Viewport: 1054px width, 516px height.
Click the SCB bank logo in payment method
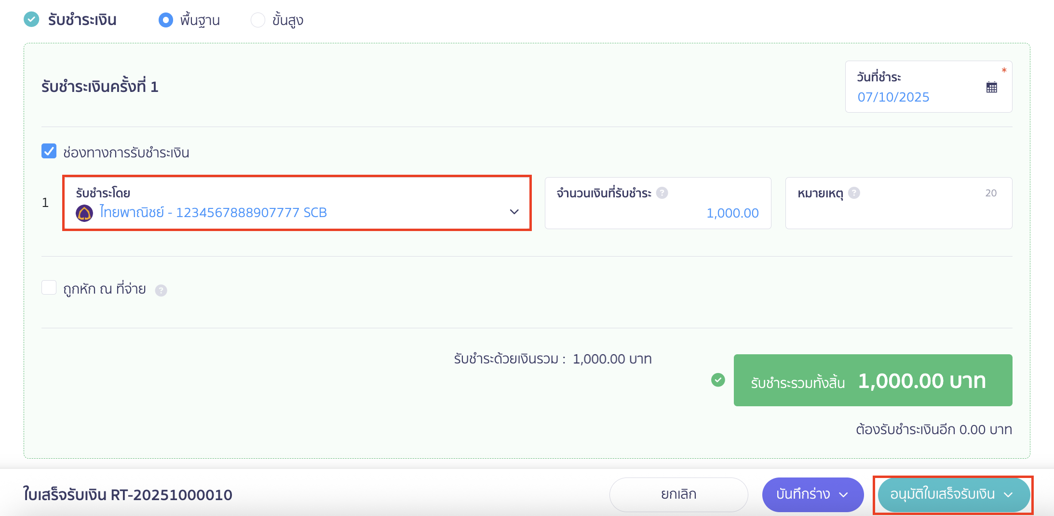coord(85,212)
